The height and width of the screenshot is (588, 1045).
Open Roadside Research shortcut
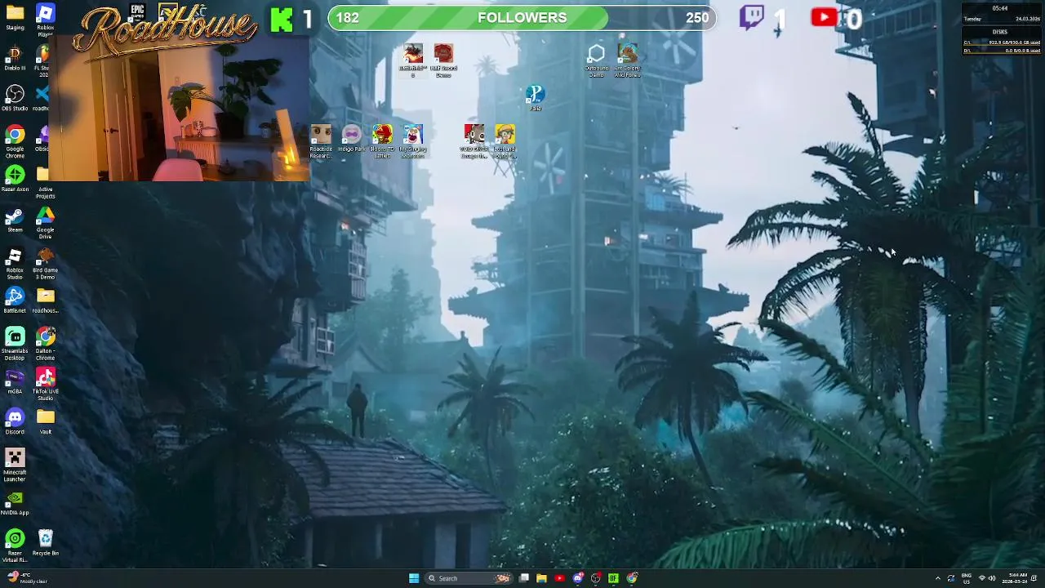coord(321,141)
